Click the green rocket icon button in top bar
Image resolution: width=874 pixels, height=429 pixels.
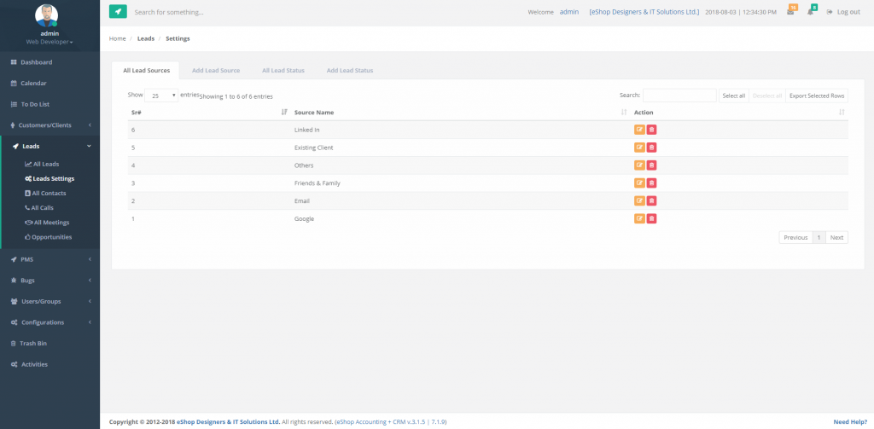[x=118, y=12]
